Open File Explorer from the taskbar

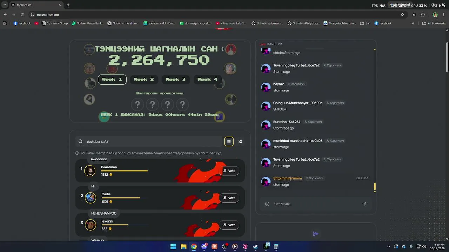(183, 246)
